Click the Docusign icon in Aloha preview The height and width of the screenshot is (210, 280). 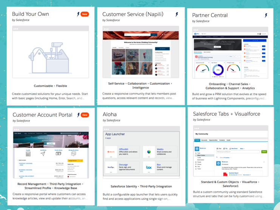coord(111,167)
